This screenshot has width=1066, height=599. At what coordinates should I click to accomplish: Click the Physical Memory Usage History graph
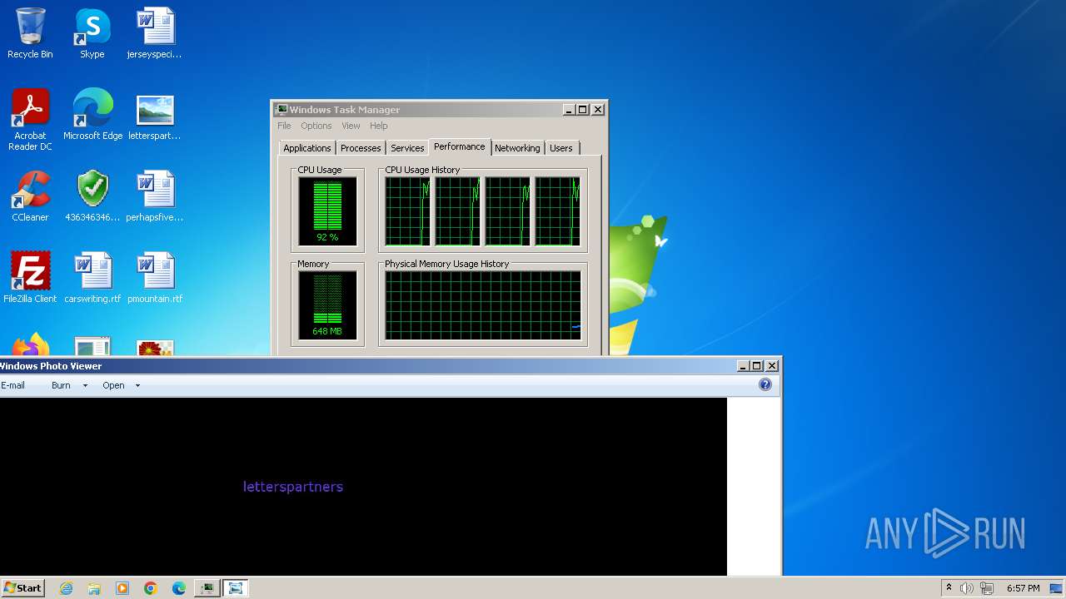pos(483,304)
